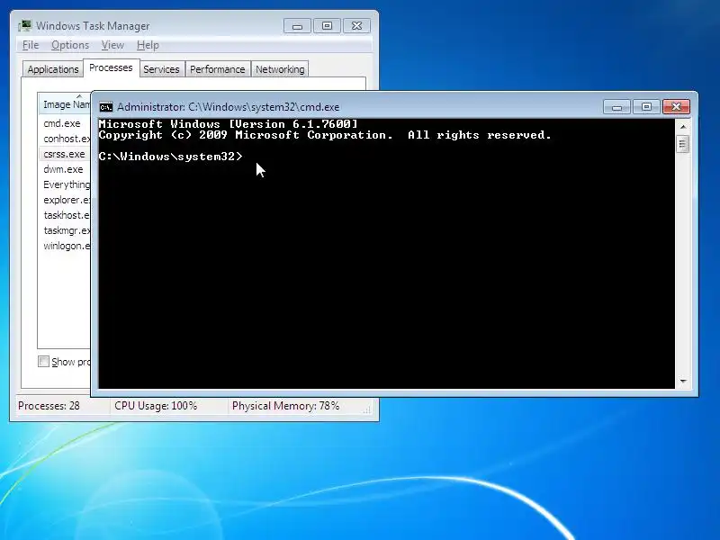Viewport: 720px width, 540px height.
Task: Click the cmd.exe window system icon
Action: [106, 107]
